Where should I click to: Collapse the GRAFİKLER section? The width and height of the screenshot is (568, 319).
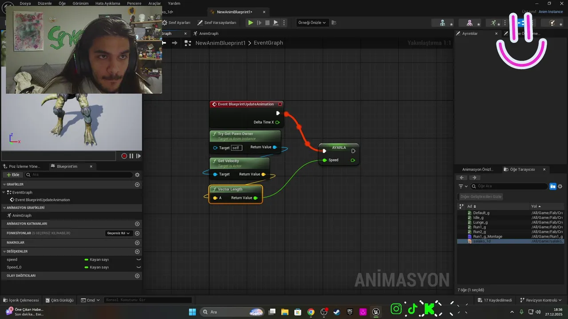click(x=4, y=184)
